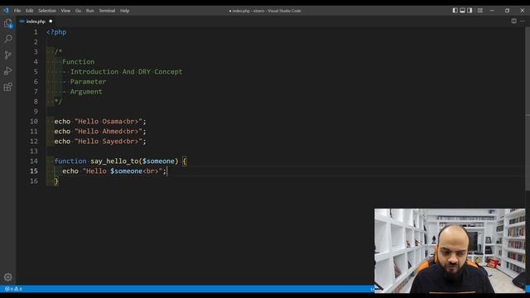Open the Terminal menu
The height and width of the screenshot is (298, 530).
107,11
